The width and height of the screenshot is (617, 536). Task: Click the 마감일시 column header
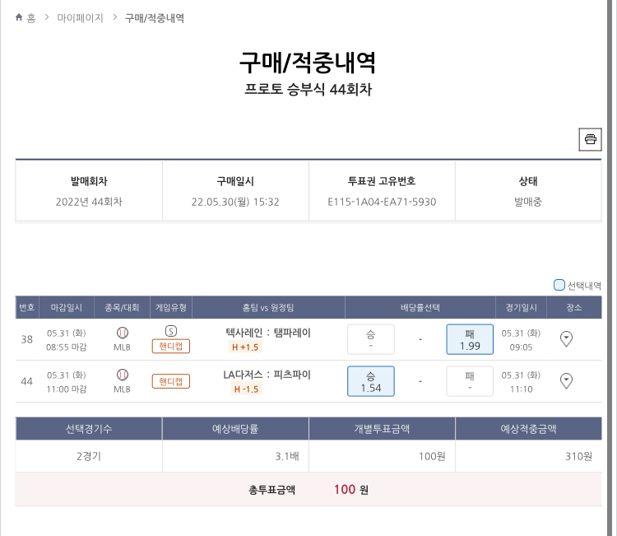[67, 307]
